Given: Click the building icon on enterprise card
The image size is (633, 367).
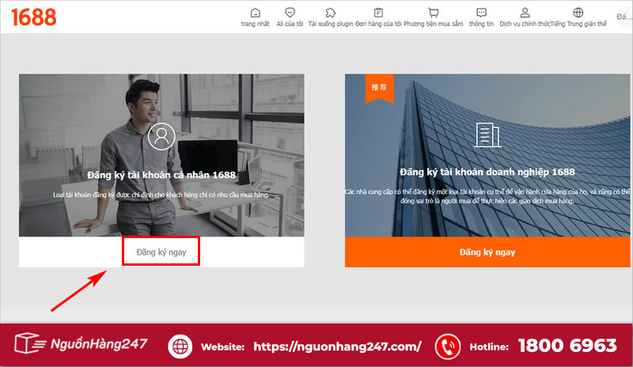Looking at the screenshot, I should (x=487, y=136).
